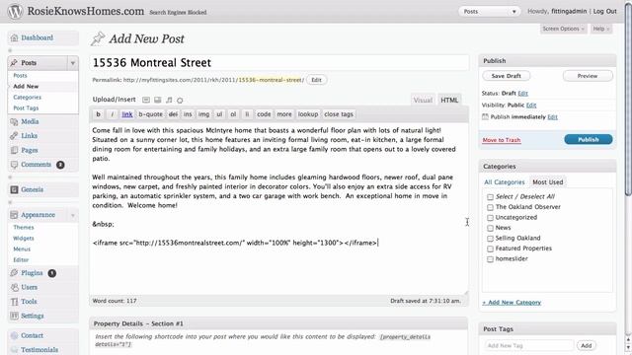632x355 pixels.
Task: Switch to the HTML editor tab
Action: (449, 101)
